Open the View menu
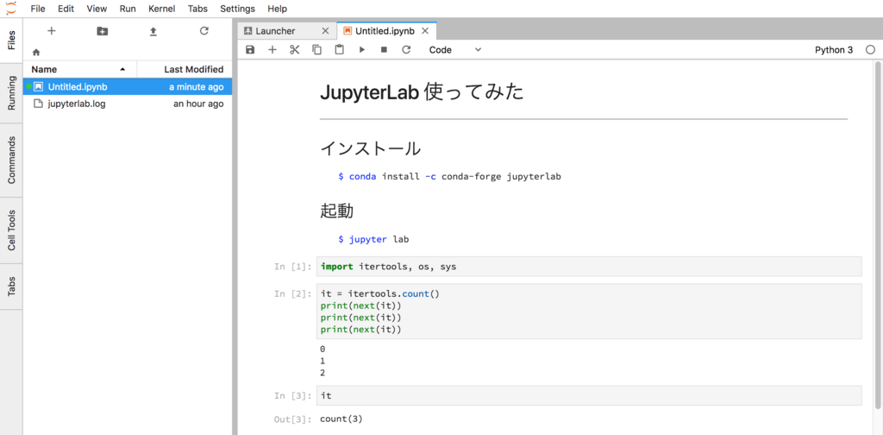 (97, 9)
